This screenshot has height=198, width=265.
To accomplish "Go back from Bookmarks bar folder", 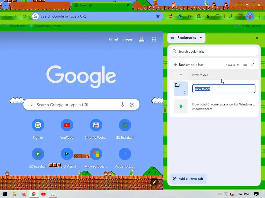I will click(x=176, y=65).
